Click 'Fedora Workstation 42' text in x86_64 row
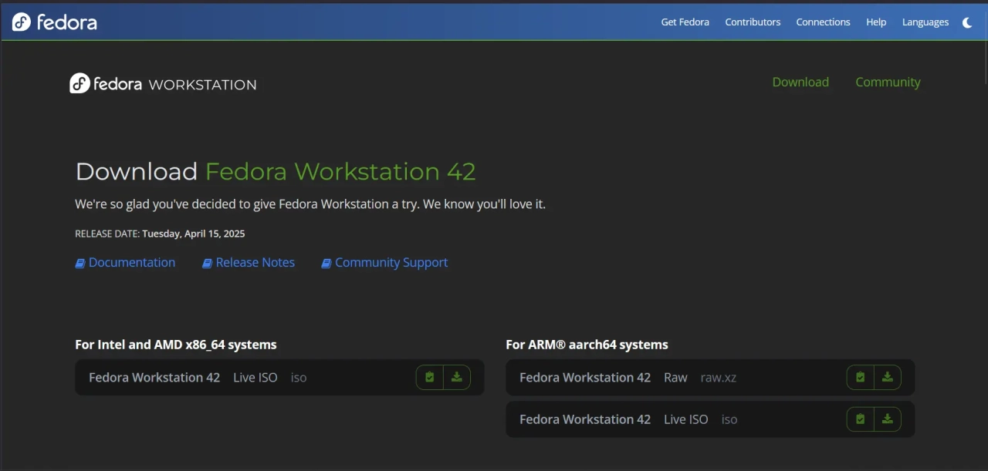Viewport: 988px width, 471px height. pos(154,378)
